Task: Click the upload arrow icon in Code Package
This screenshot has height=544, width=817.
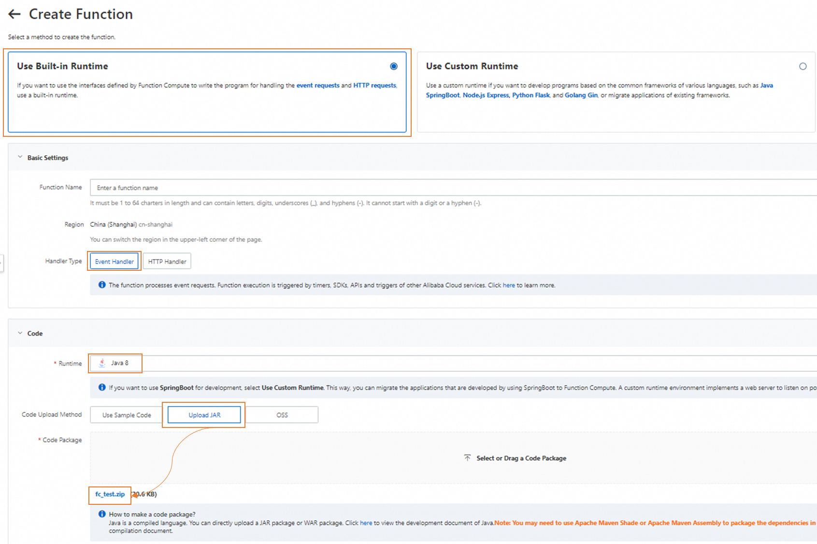Action: (x=467, y=458)
